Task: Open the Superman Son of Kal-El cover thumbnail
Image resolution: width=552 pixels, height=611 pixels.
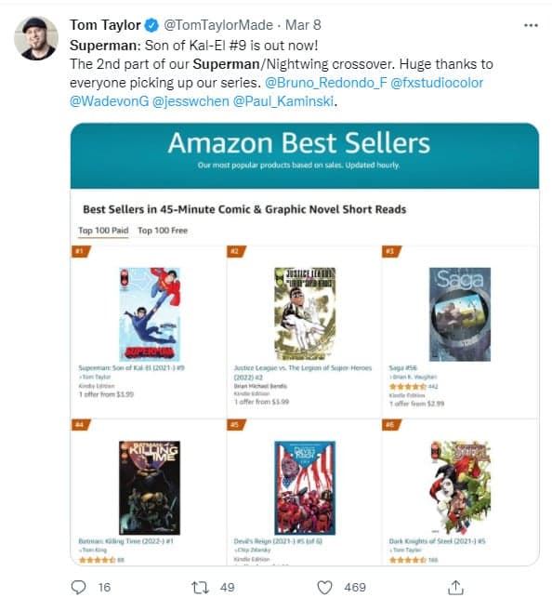Action: tap(150, 314)
